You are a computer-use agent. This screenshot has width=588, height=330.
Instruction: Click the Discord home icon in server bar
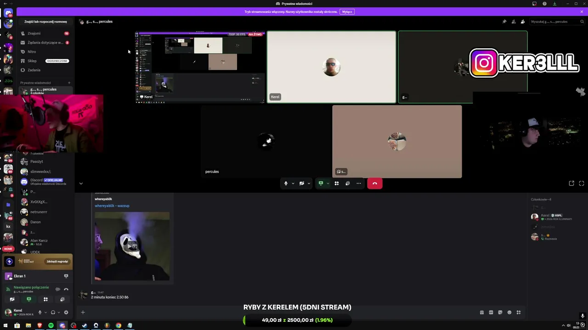[8, 13]
